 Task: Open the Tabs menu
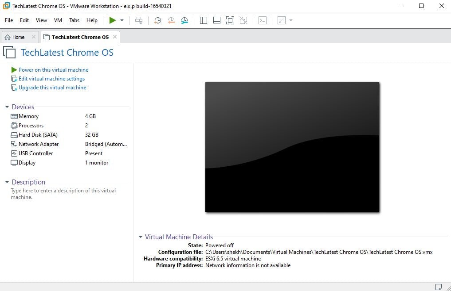[x=74, y=20]
